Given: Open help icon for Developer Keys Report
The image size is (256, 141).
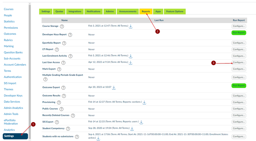Looking at the screenshot, I should (70, 35).
